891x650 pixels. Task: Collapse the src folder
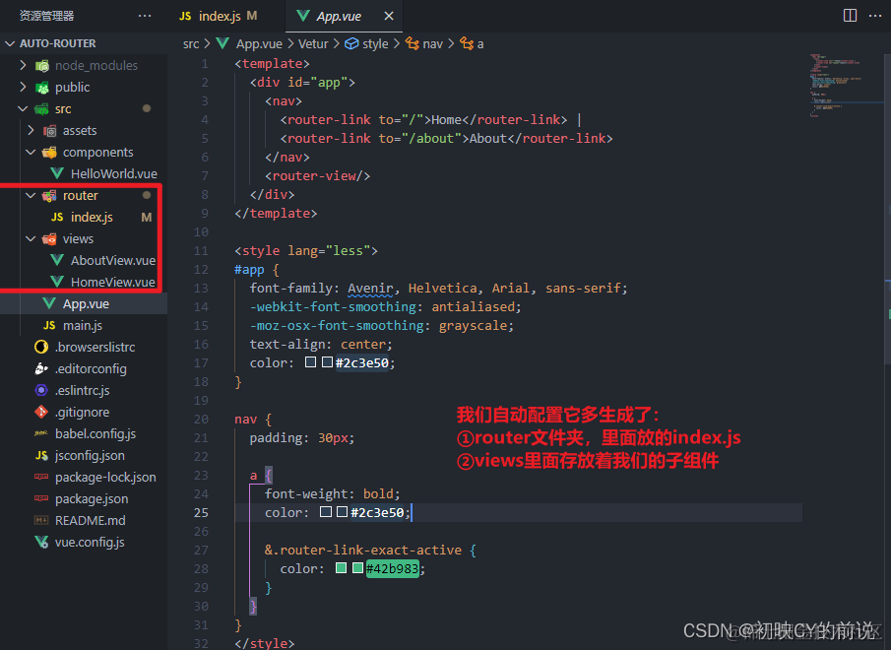(23, 108)
